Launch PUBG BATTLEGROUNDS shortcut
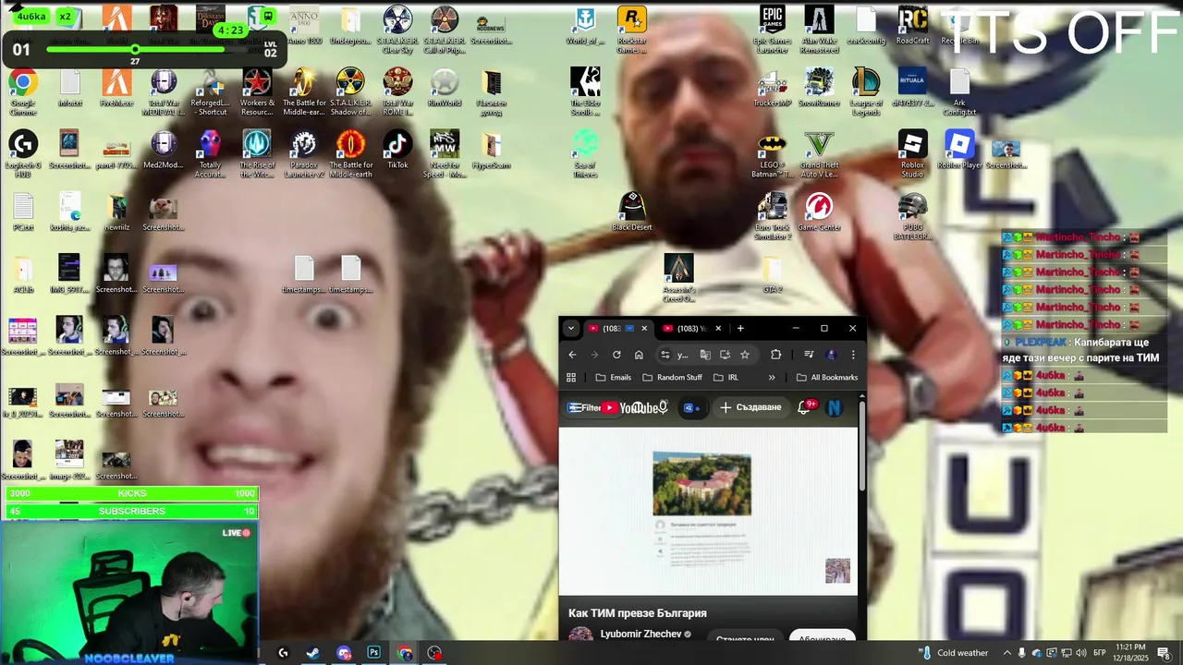Image resolution: width=1183 pixels, height=665 pixels. click(913, 216)
